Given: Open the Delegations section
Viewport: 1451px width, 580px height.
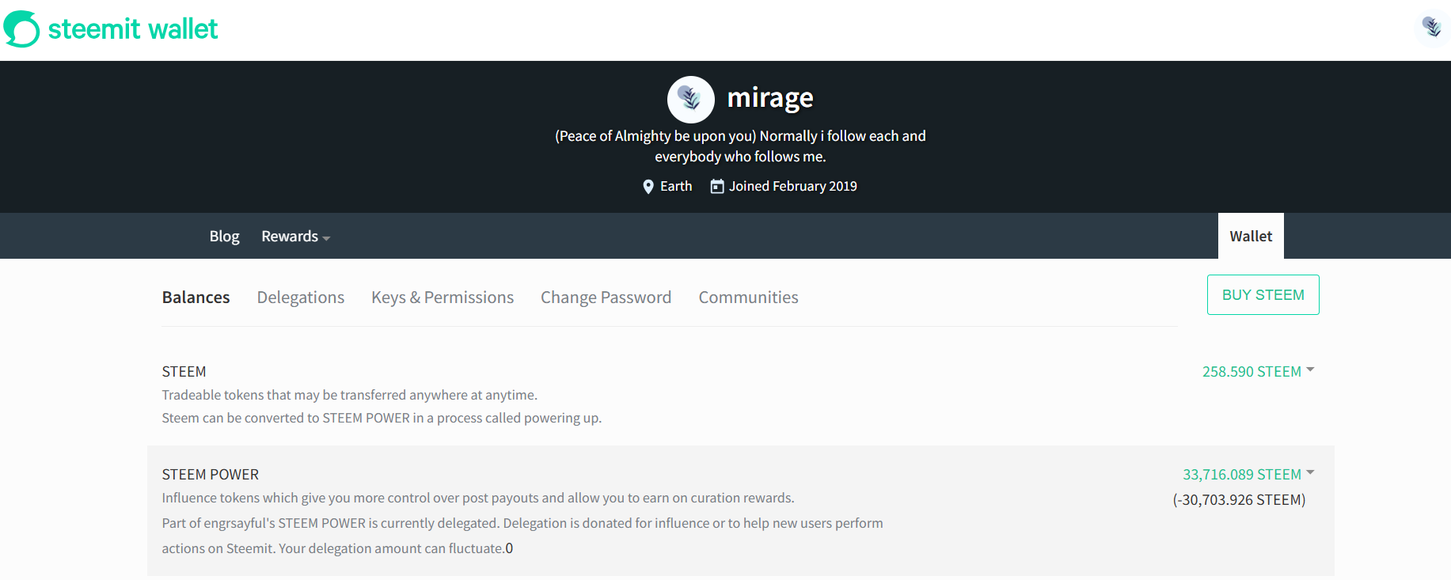Looking at the screenshot, I should click(x=301, y=298).
